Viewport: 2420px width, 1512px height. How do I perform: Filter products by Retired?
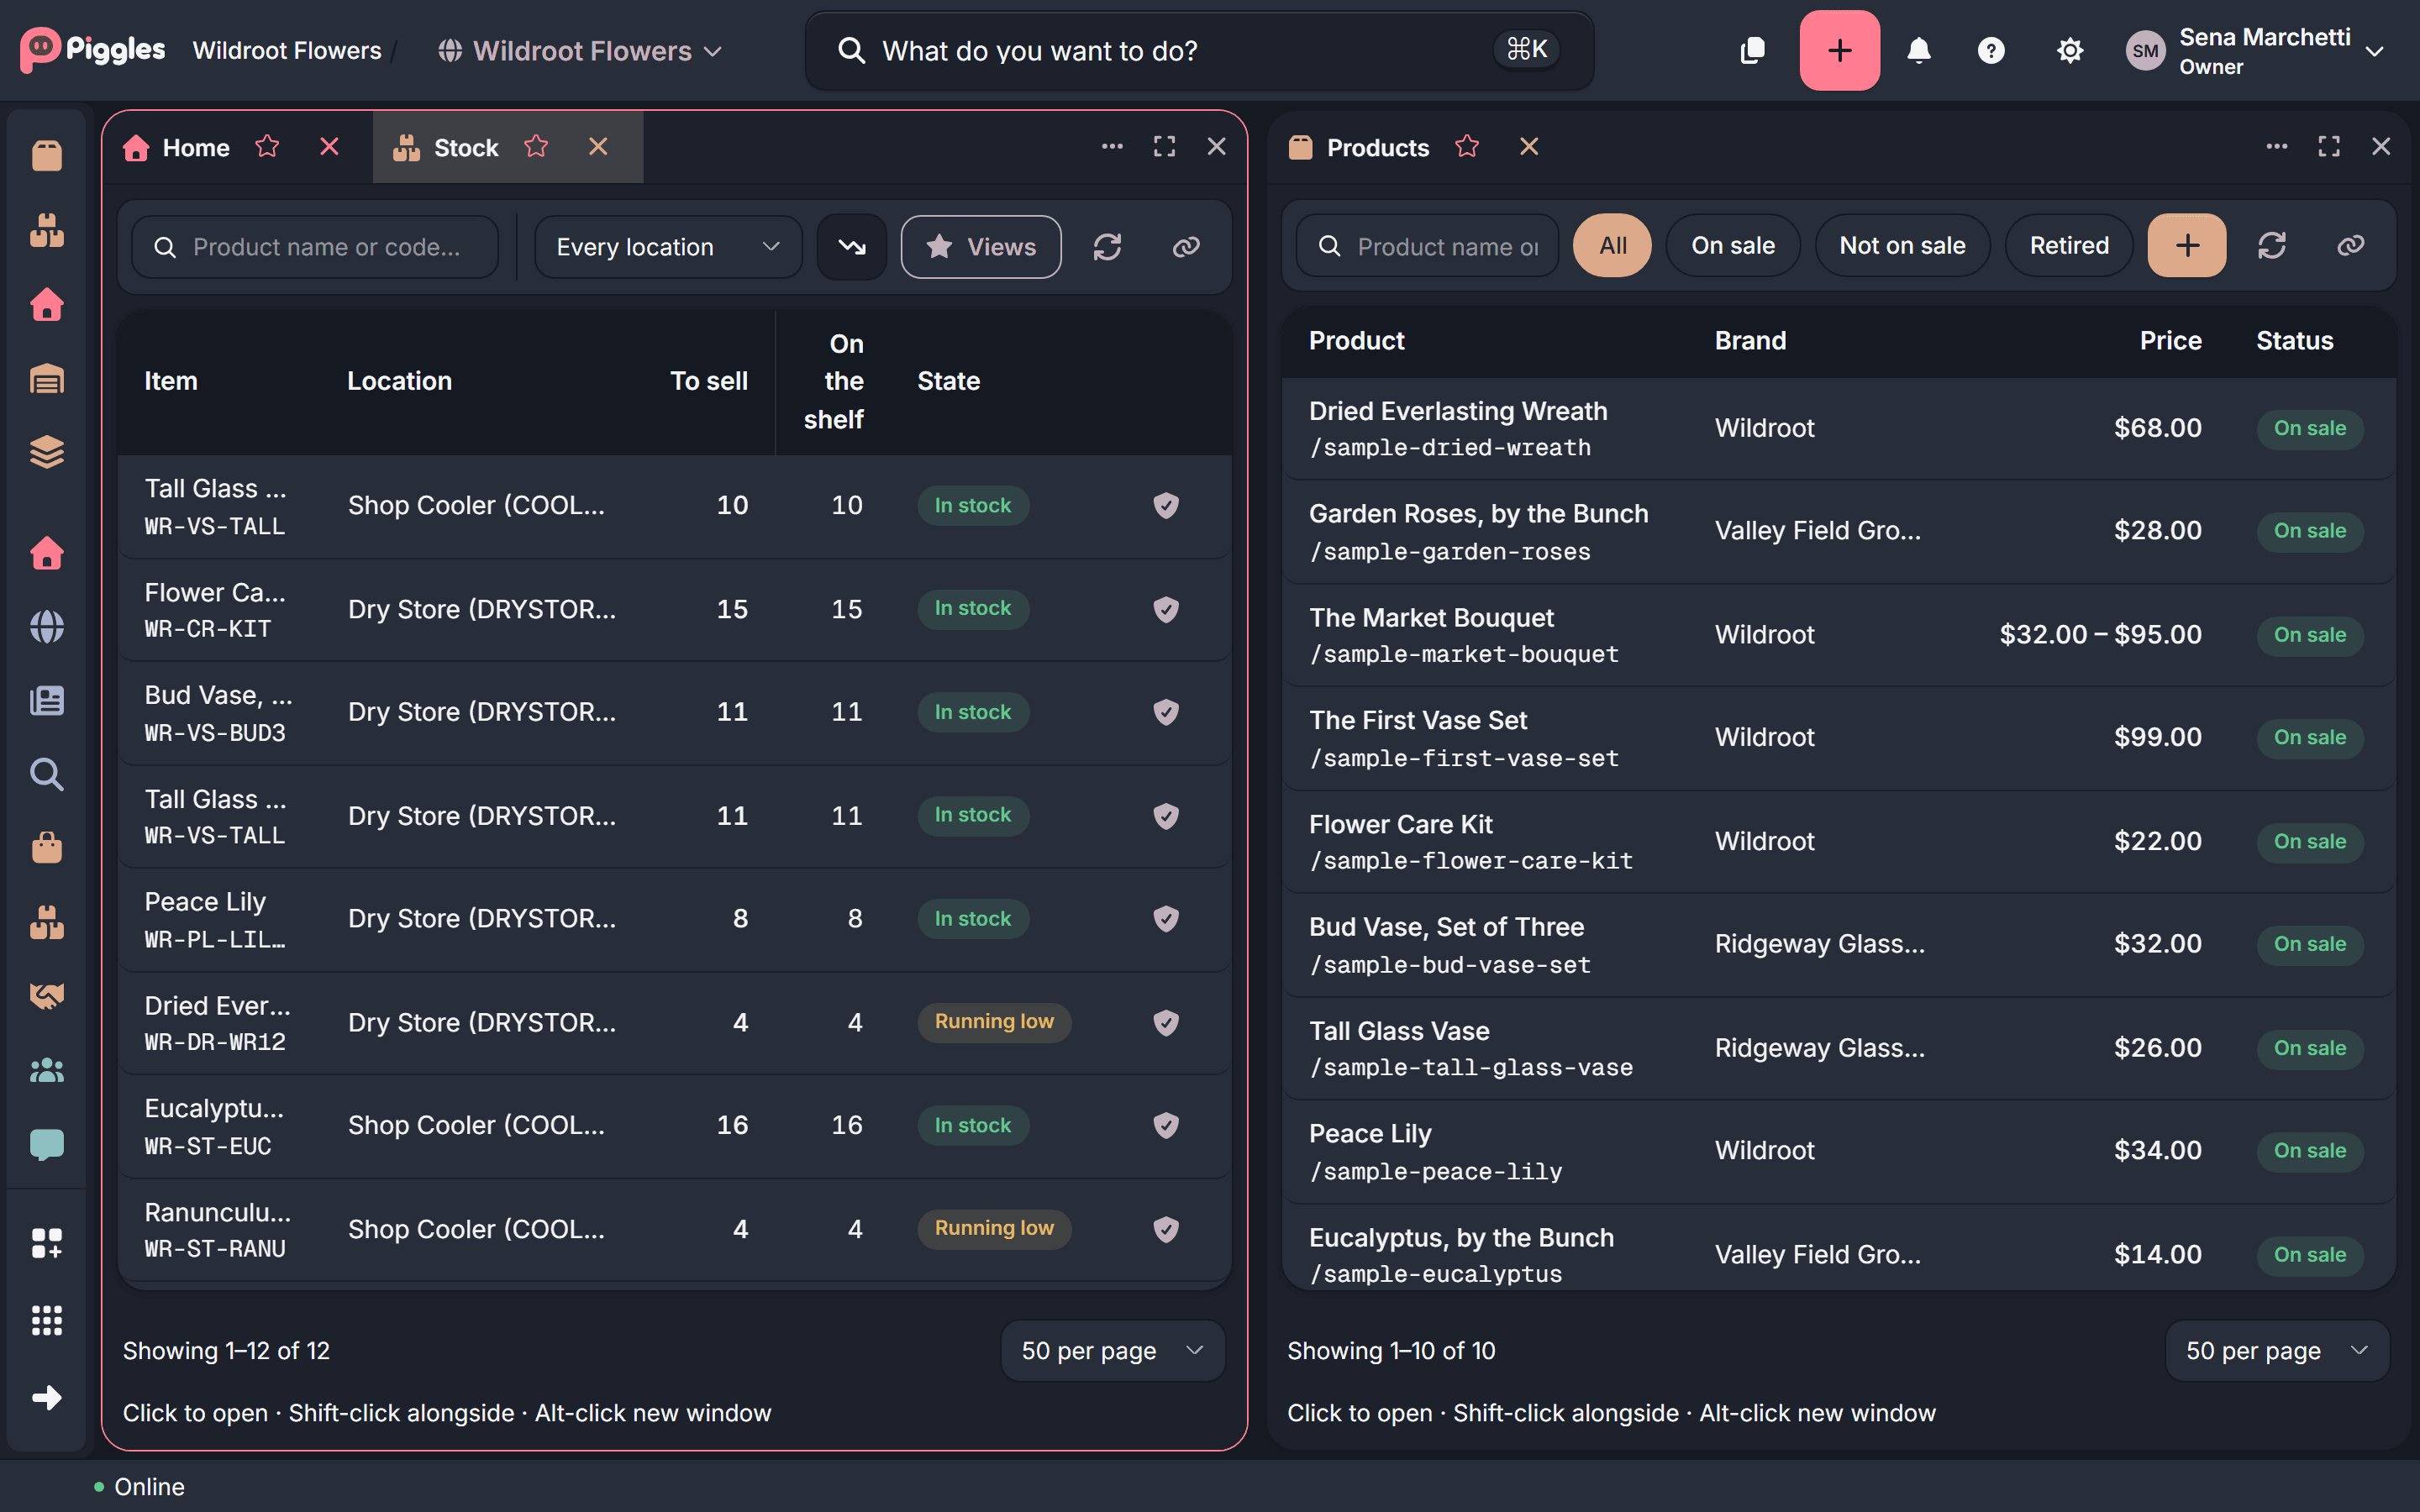tap(2069, 245)
